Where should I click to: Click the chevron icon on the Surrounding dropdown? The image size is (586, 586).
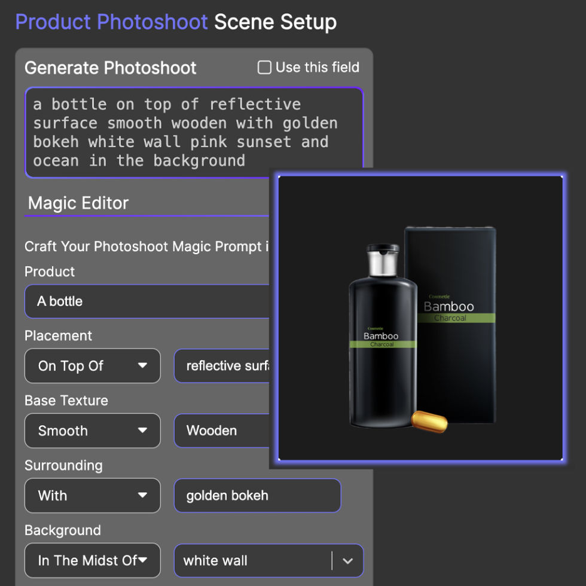point(144,496)
